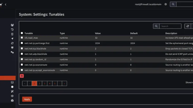Open the Settings cogs icon in sidebar
The image size is (193, 108).
(x=12, y=52)
